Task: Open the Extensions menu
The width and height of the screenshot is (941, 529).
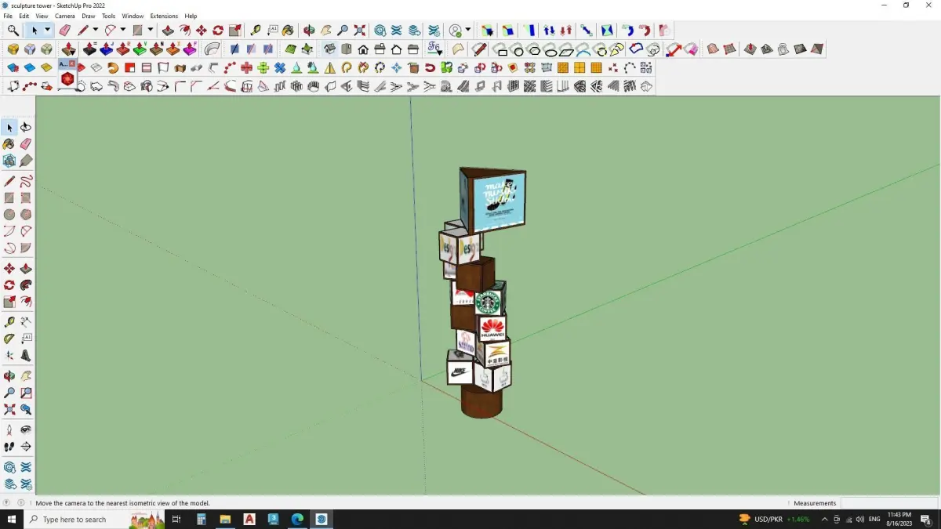Action: click(164, 16)
